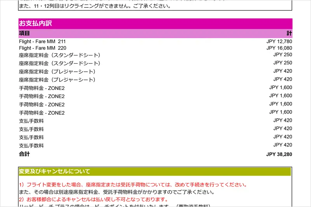311x207 pixels.
Task: Select the red お客様都合によるキャンセル notice
Action: point(93,199)
